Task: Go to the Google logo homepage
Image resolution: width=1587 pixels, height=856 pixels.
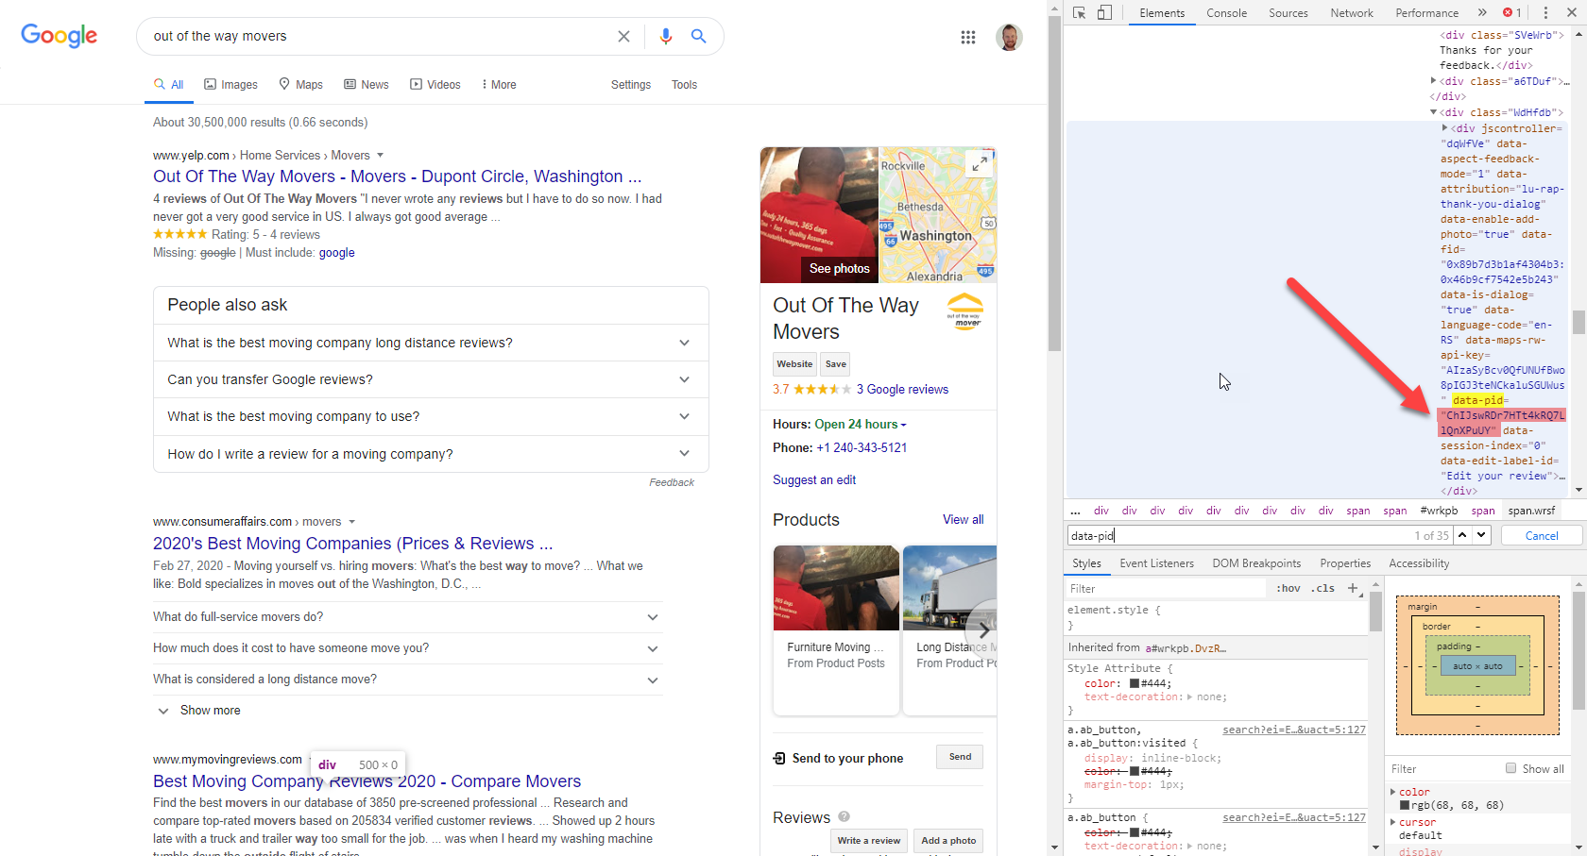Action: (60, 36)
